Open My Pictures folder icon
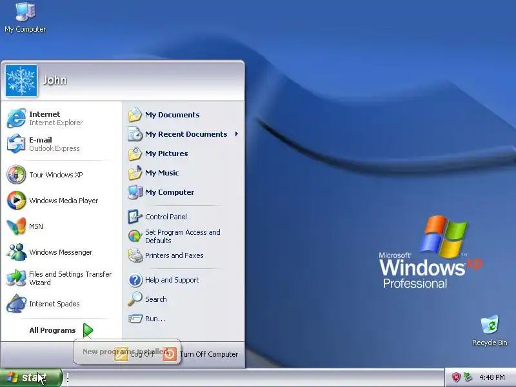The height and width of the screenshot is (387, 516). pyautogui.click(x=135, y=154)
